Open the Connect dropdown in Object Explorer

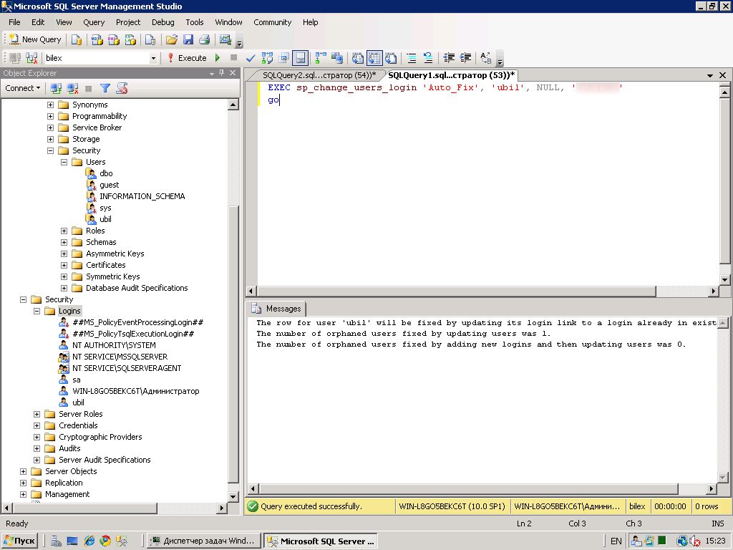(22, 88)
